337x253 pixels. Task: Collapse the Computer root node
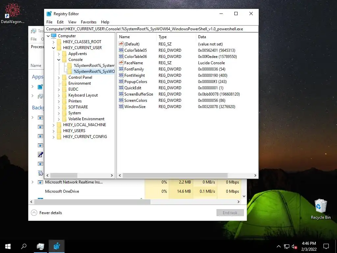48,36
